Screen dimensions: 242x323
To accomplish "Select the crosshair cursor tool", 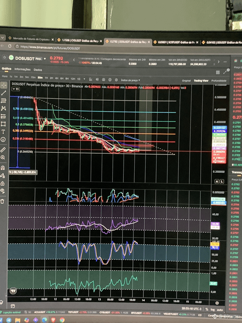I will click(x=4, y=85).
